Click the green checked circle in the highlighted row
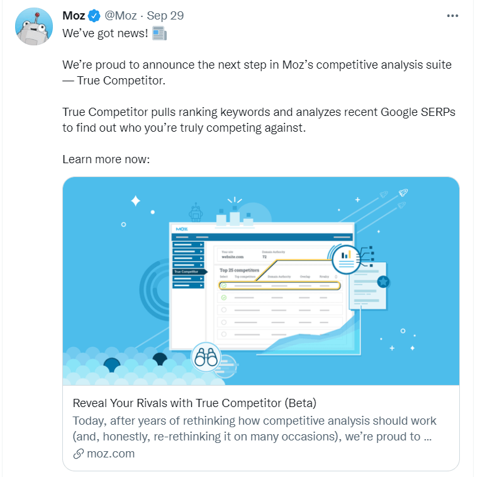The width and height of the screenshot is (480, 477). pos(223,285)
